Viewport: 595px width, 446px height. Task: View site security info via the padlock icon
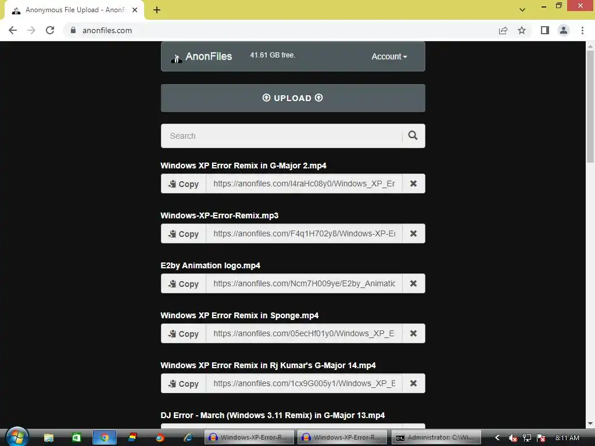[73, 30]
